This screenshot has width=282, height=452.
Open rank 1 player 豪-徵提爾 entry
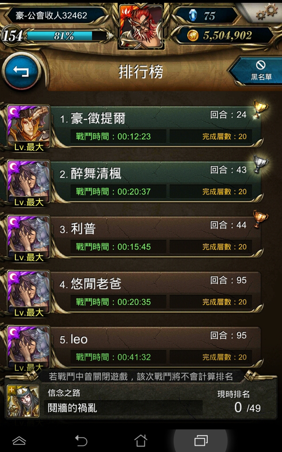[x=134, y=127]
